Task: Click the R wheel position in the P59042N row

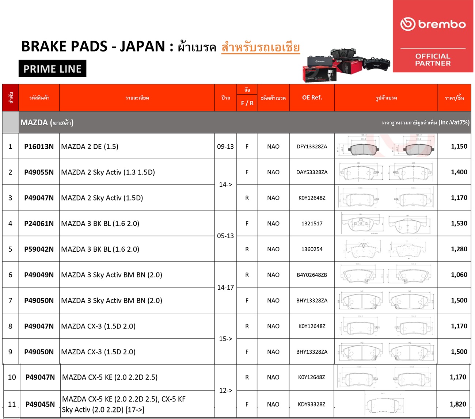Action: (x=247, y=249)
